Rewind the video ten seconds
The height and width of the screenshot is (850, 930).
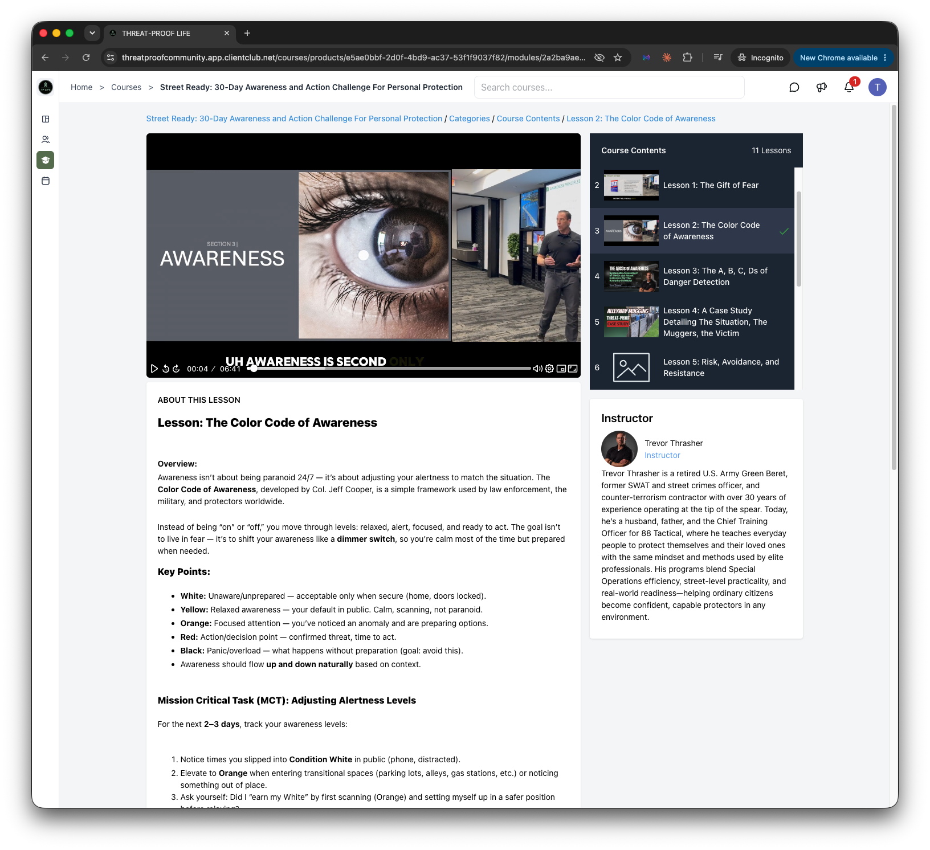(x=166, y=369)
